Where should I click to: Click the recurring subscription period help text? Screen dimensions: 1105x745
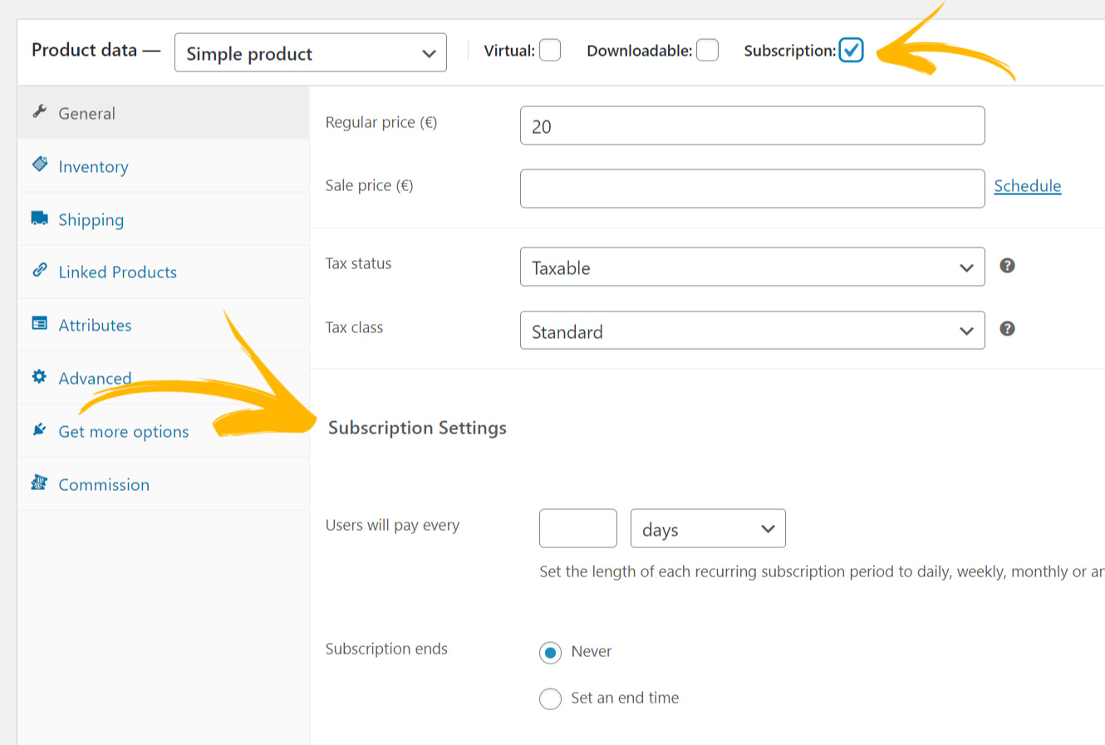(822, 571)
